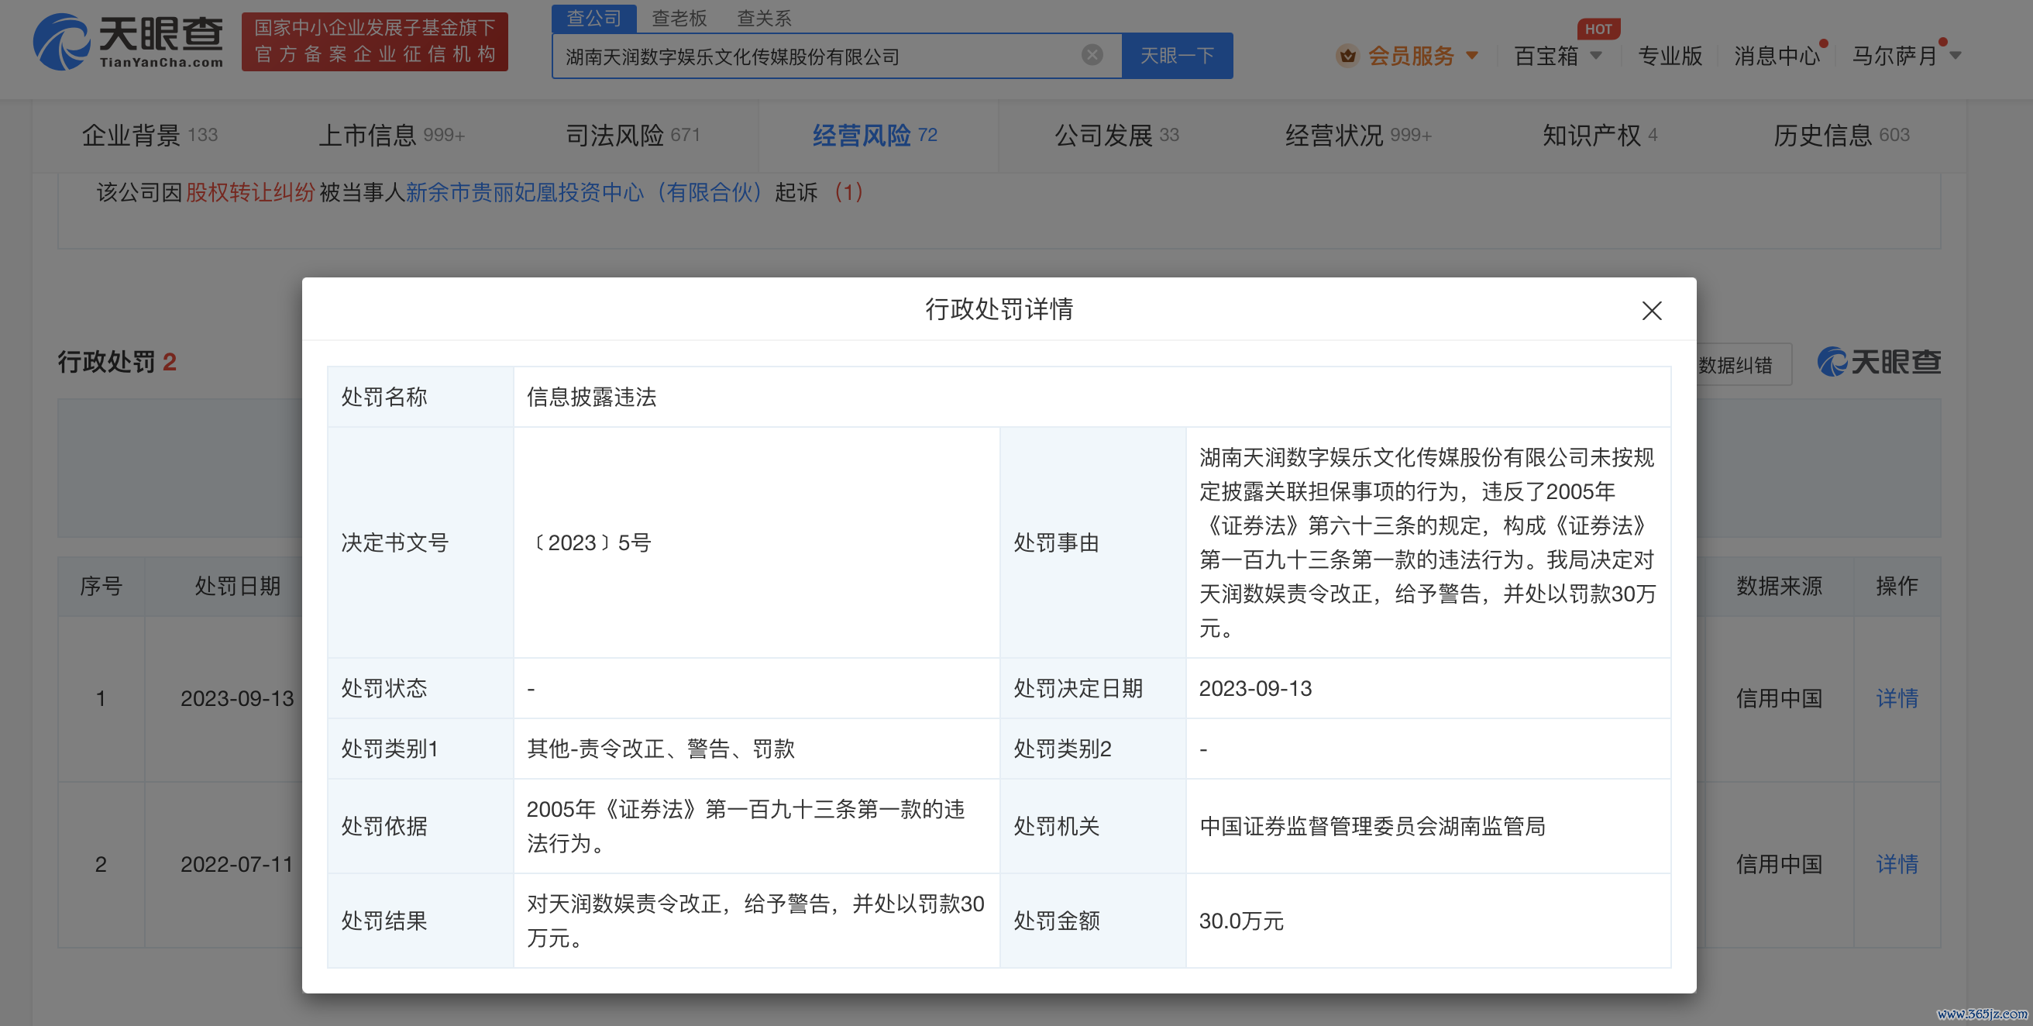Open the 司法风险 tab
The image size is (2033, 1026).
pos(633,136)
